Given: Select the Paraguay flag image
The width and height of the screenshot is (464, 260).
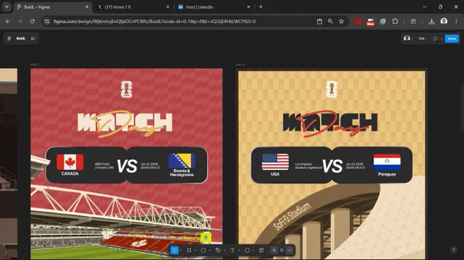Looking at the screenshot, I should (x=387, y=162).
